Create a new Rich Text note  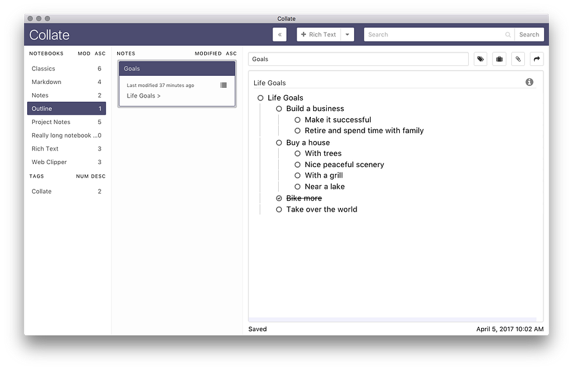(319, 35)
